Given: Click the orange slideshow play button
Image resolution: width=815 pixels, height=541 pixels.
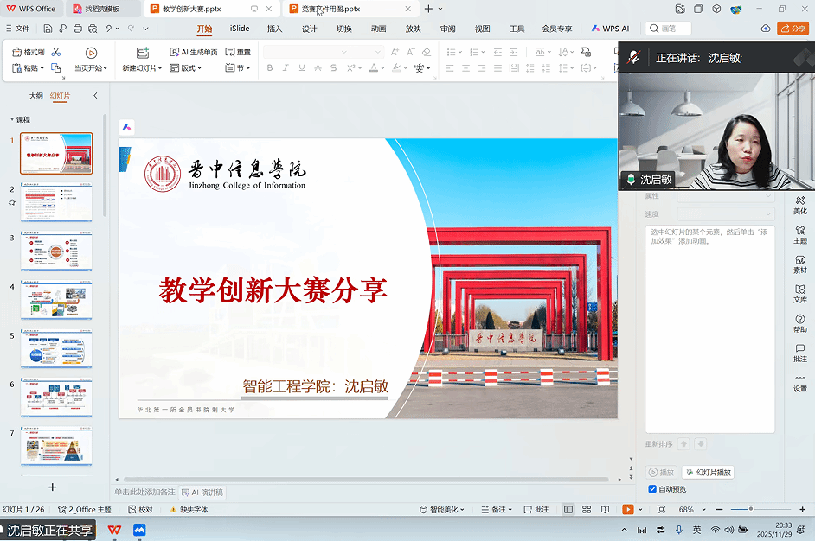Looking at the screenshot, I should tap(628, 510).
